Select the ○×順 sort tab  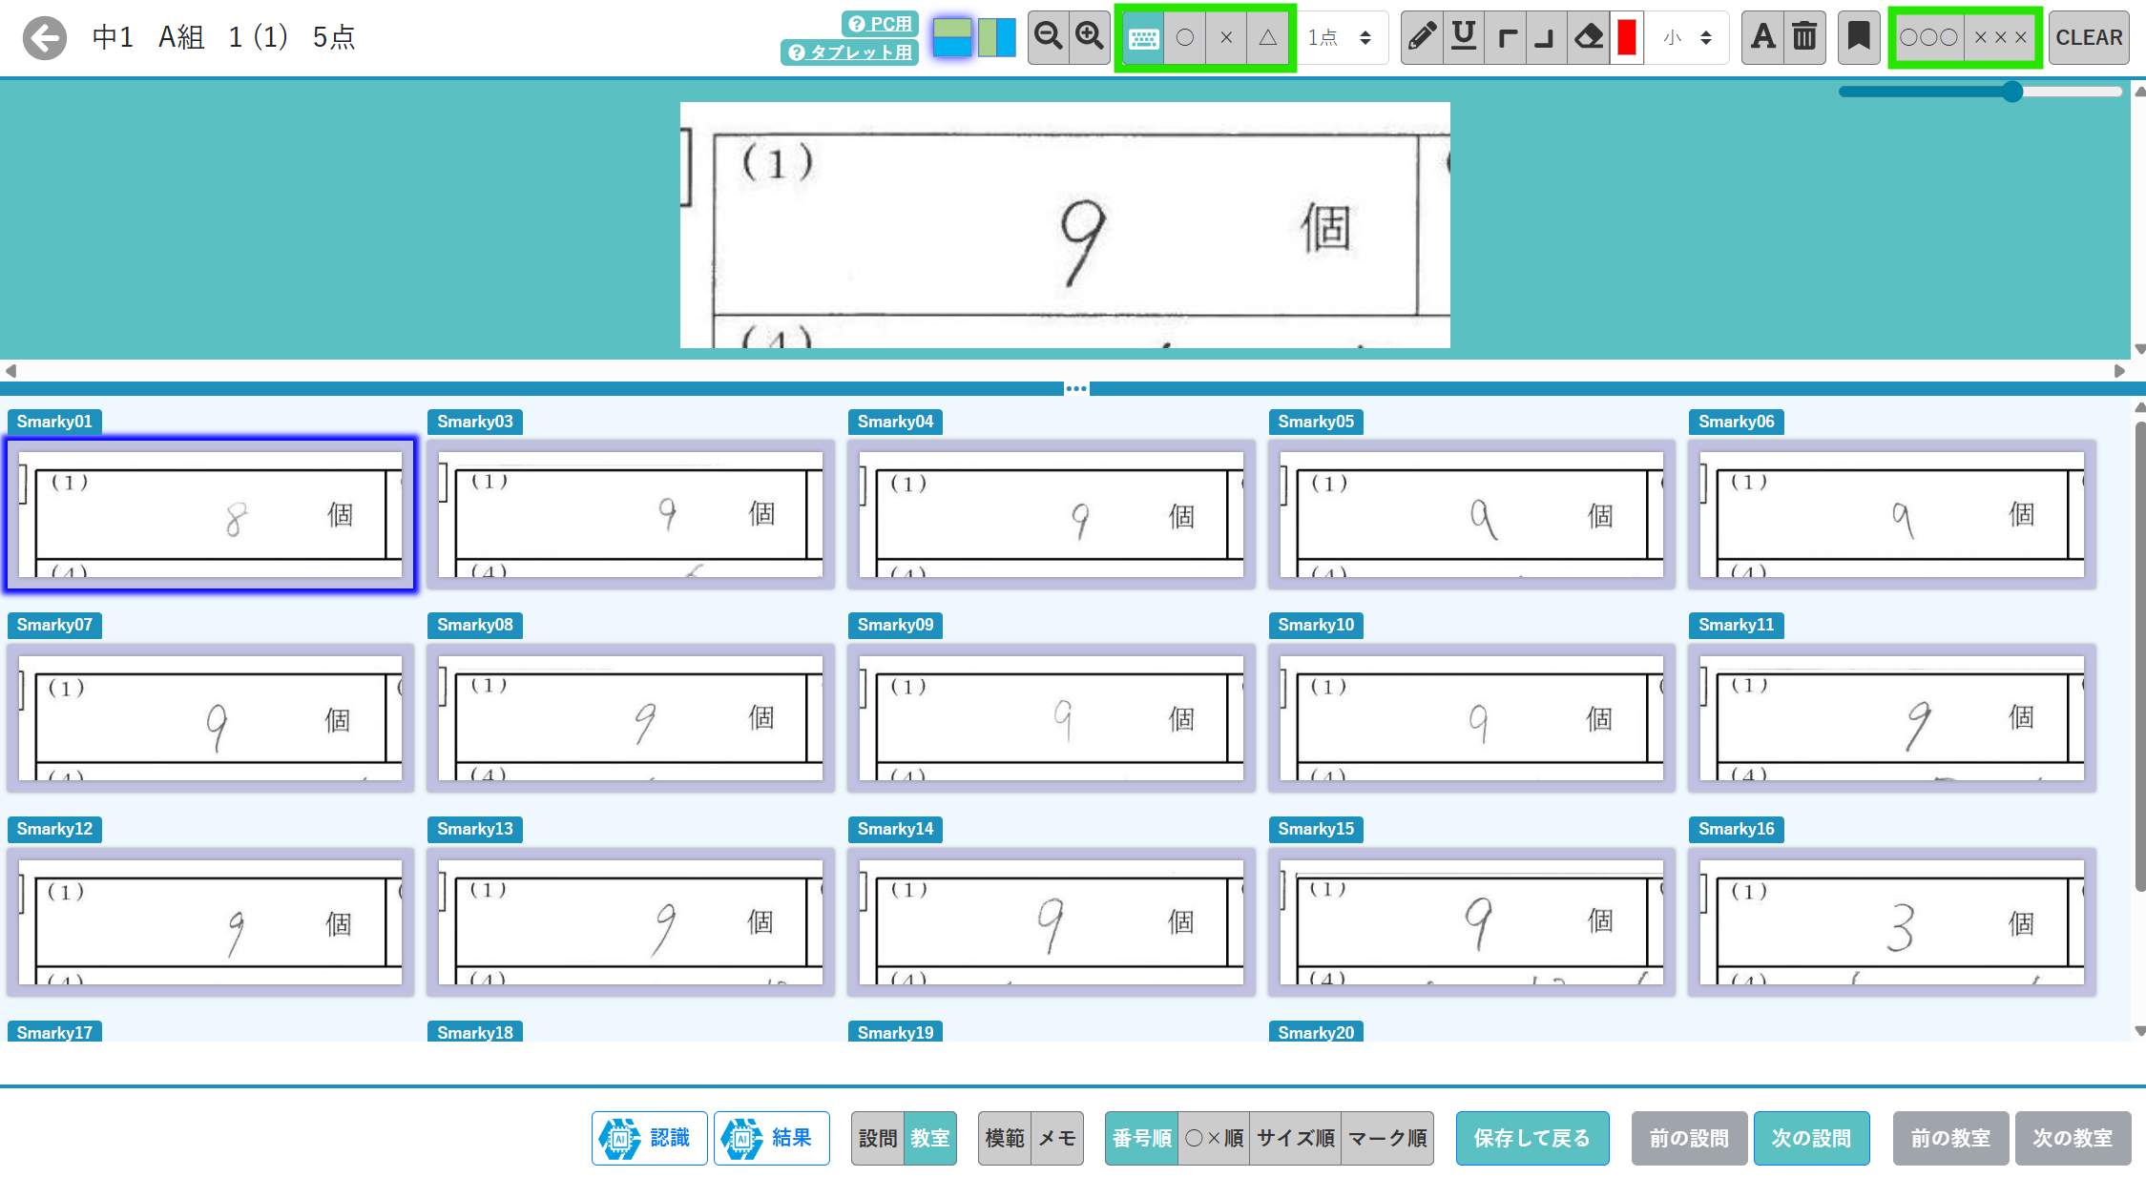coord(1214,1138)
